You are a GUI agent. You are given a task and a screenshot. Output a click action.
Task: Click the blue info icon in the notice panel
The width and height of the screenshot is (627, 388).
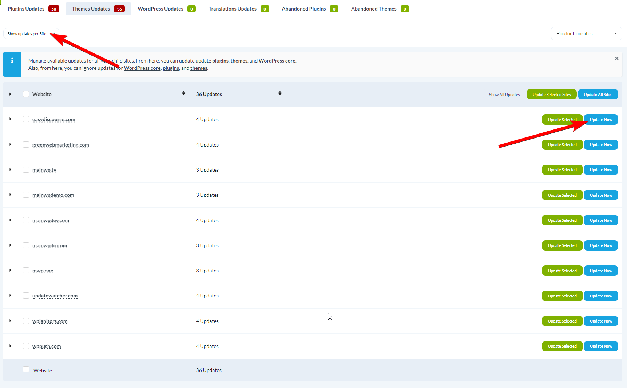click(12, 60)
